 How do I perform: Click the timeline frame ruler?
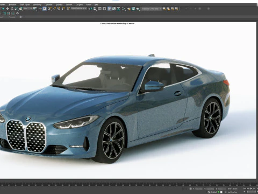coord(129,185)
